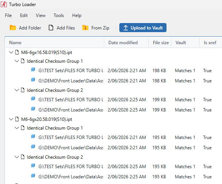This screenshot has width=222, height=184.
Task: Select the G:\DEMO\Front Loader path in 199 KB row
Action: [x=71, y=110]
